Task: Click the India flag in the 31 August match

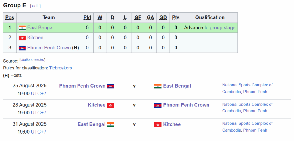Action: (x=111, y=125)
